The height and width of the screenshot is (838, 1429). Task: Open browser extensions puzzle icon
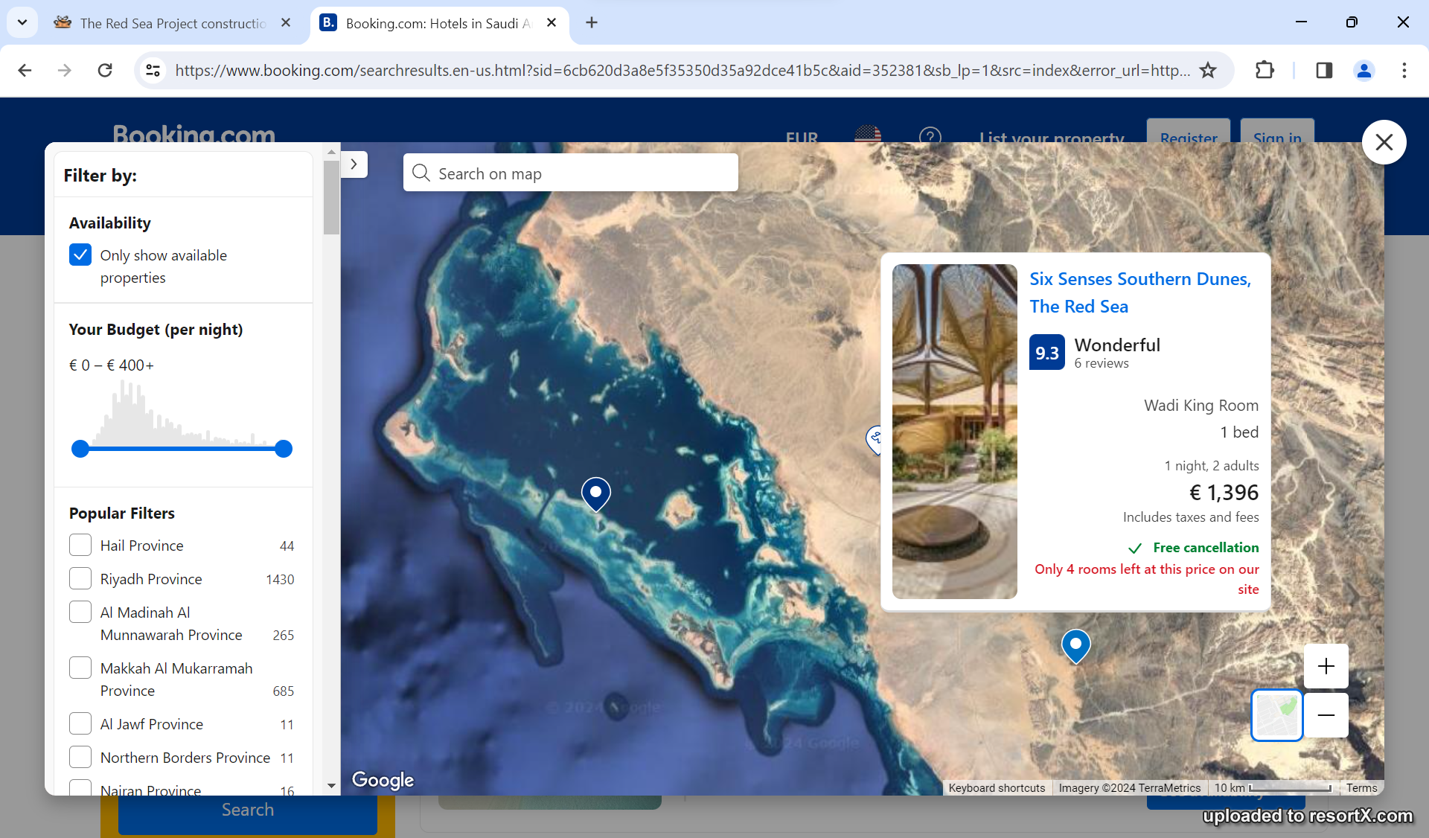pyautogui.click(x=1265, y=71)
